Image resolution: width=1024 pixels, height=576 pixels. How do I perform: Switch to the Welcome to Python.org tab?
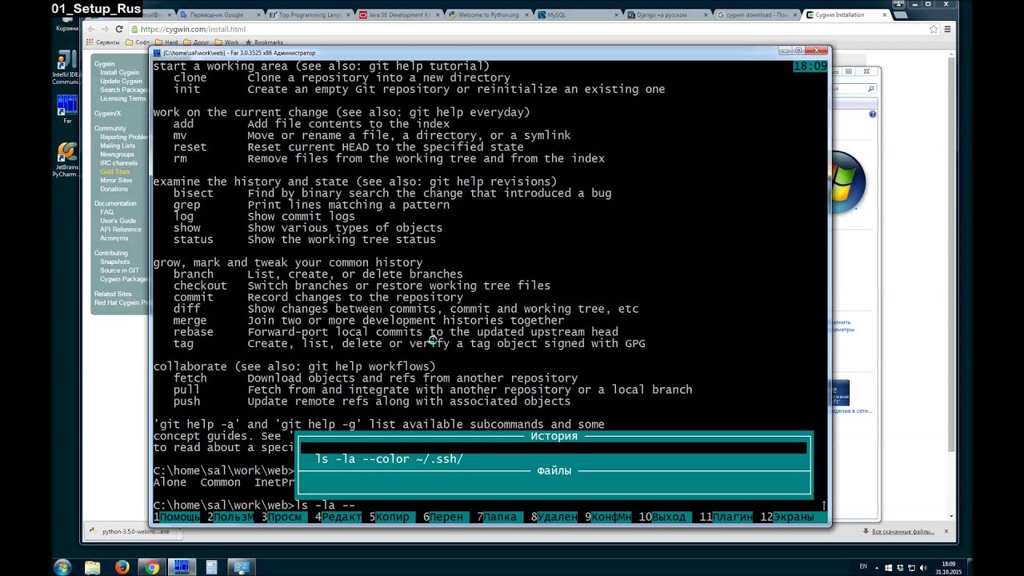[x=486, y=14]
